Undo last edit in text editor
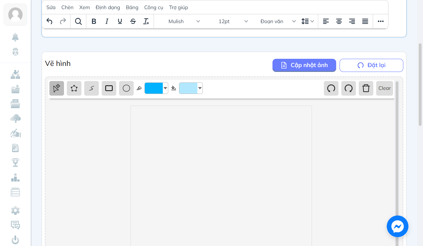The width and height of the screenshot is (423, 246). coord(49,21)
